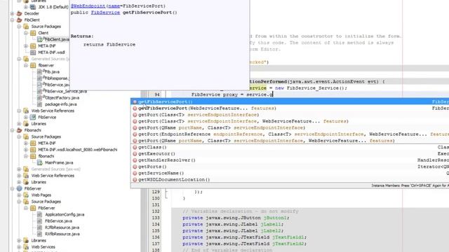Collapse the fibserver package under Generated Sources
Image resolution: width=449 pixels, height=252 pixels.
tap(26, 65)
